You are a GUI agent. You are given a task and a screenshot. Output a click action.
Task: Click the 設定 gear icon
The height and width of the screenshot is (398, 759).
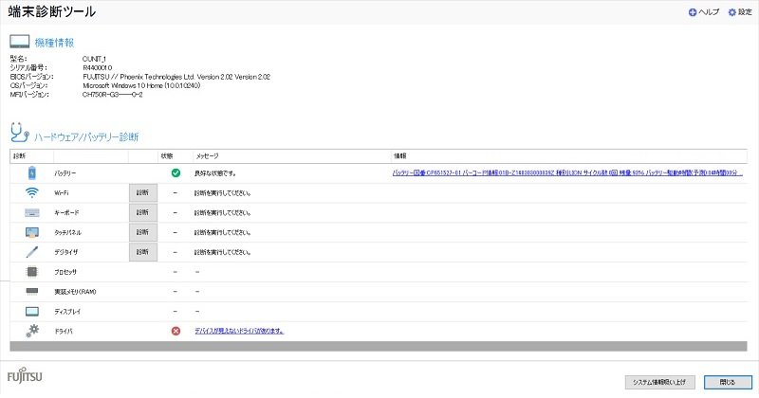click(732, 12)
